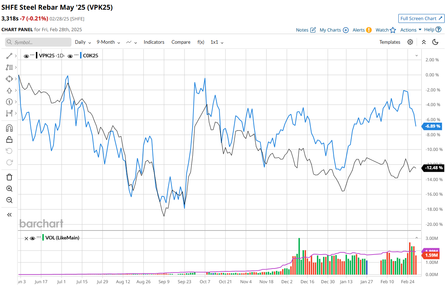445x285 pixels.
Task: Click the Full Screen Chart button
Action: coord(421,19)
